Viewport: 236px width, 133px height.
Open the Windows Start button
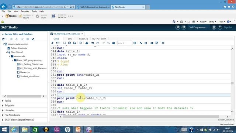[4, 130]
